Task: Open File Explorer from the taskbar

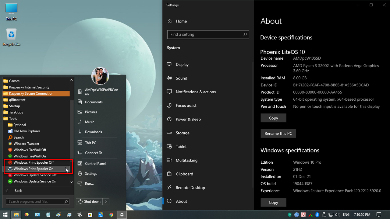Action: (x=16, y=214)
